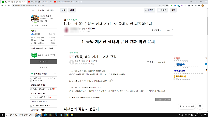The height and width of the screenshot is (117, 208).
Task: Click the 2021년 대표 인기카페 badge
Action: point(43,55)
